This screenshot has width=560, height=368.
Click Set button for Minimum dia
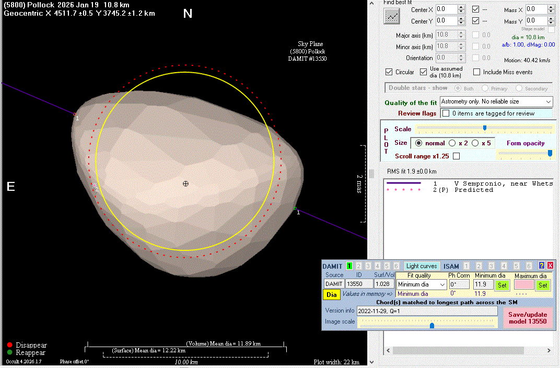[x=501, y=285]
